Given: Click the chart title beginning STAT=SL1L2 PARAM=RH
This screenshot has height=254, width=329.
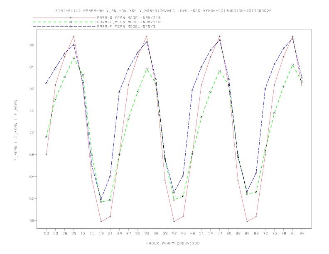Looking at the screenshot, I should click(x=163, y=11).
